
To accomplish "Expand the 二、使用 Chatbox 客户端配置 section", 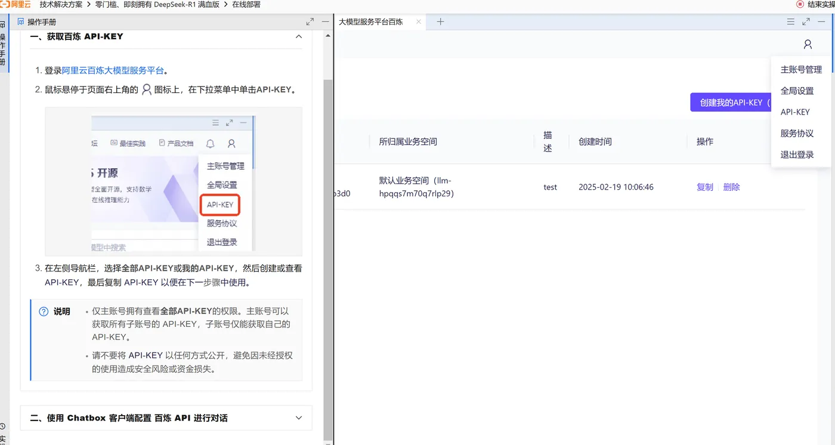I will [x=166, y=418].
